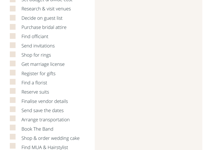Click inside the blank beige notes panel
This screenshot has height=150, width=211.
pyautogui.click(x=148, y=75)
